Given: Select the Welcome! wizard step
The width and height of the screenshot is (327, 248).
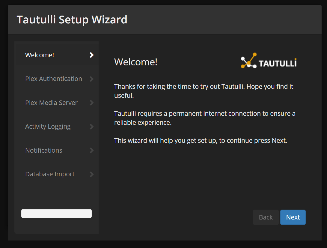Looking at the screenshot, I should pyautogui.click(x=40, y=55).
